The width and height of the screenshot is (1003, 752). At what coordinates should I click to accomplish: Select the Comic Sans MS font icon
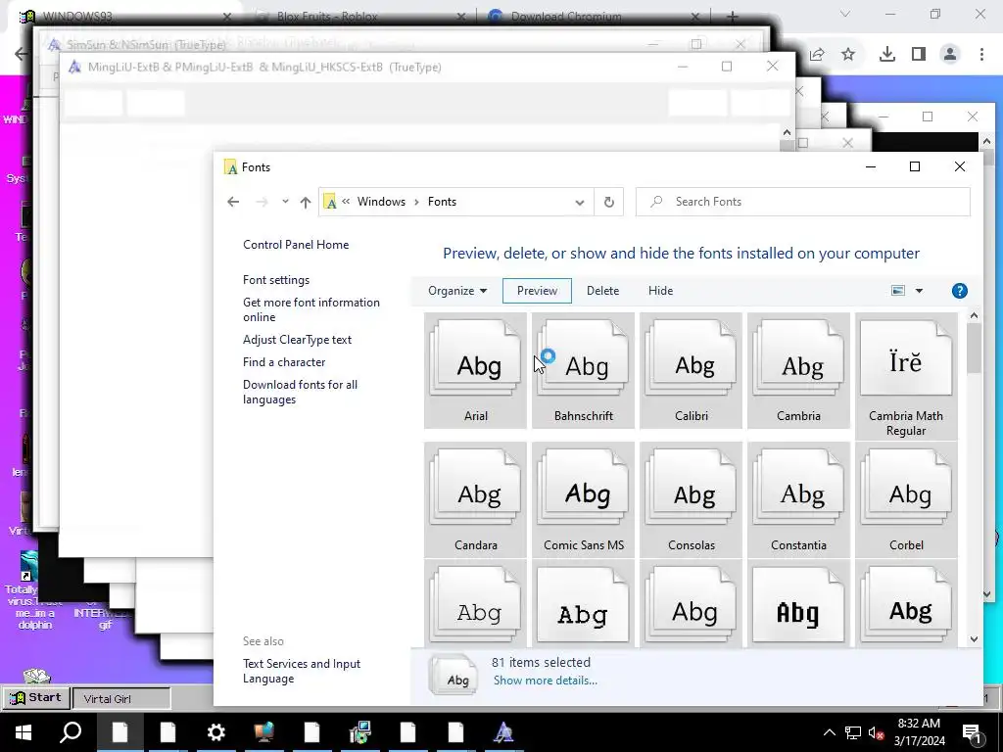pos(583,499)
